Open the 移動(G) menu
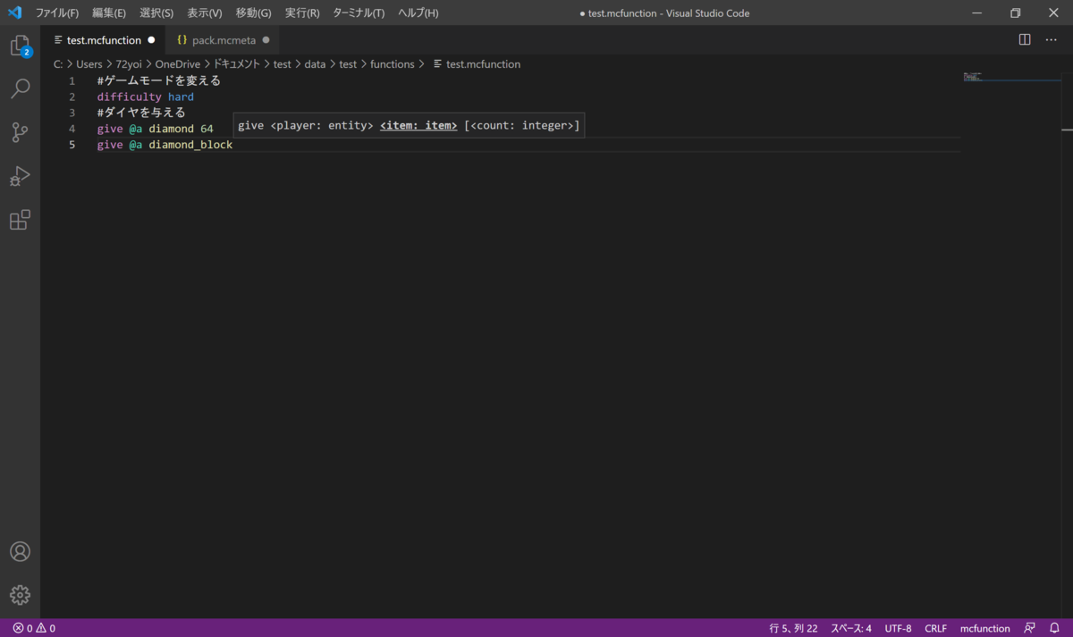The image size is (1073, 637). pos(253,13)
